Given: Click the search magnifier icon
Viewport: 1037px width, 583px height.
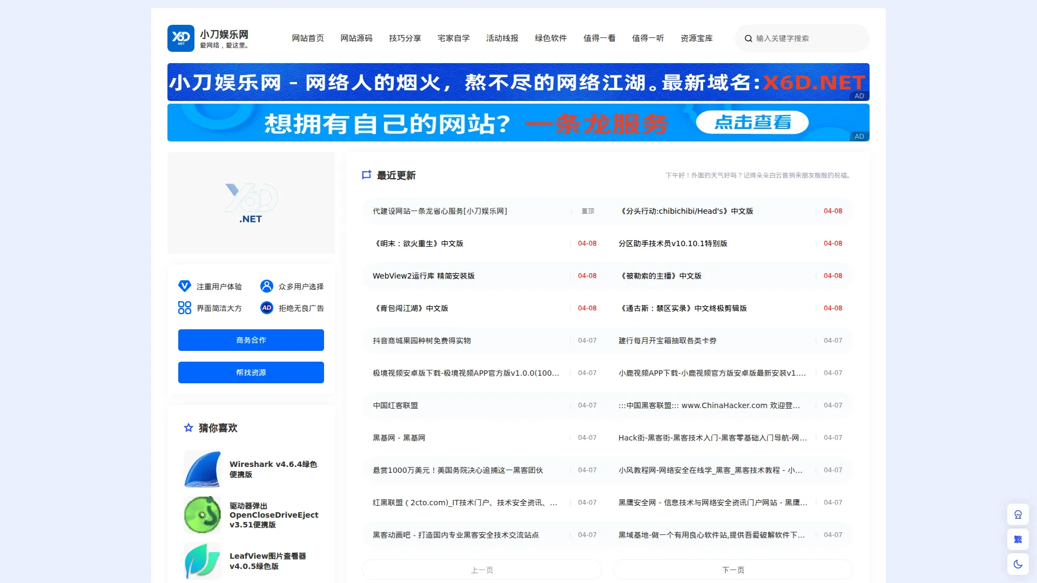Looking at the screenshot, I should pyautogui.click(x=748, y=38).
